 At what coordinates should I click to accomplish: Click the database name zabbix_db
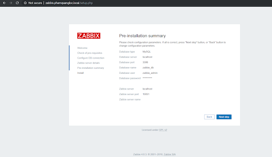click(x=148, y=68)
